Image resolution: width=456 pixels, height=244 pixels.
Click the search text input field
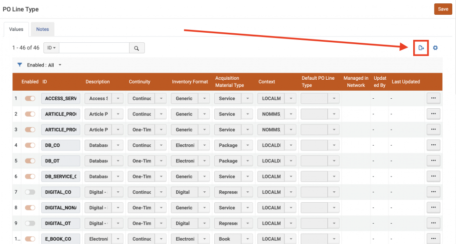[94, 48]
